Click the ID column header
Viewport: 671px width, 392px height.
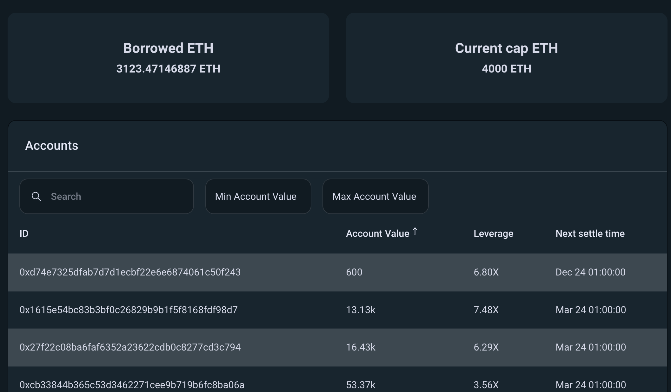(24, 234)
